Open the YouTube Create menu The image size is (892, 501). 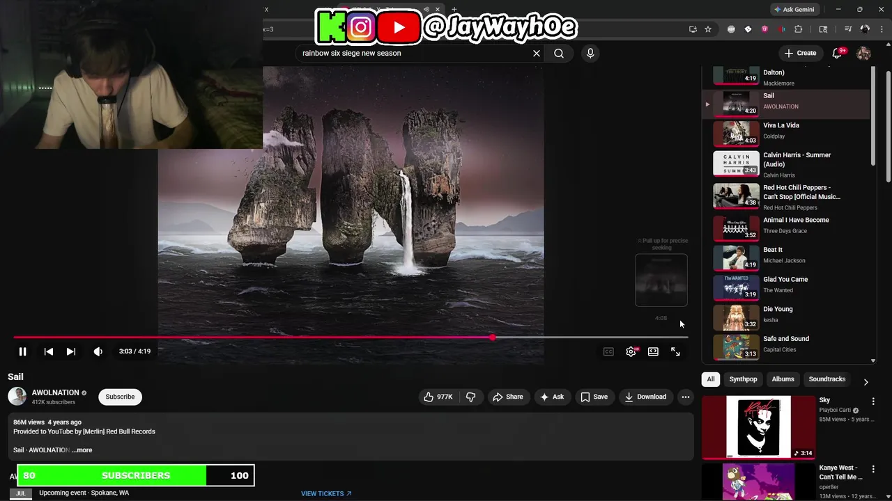(x=800, y=53)
